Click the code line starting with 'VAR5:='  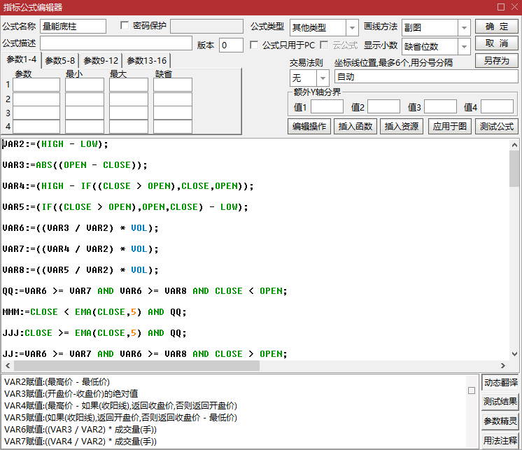coord(125,207)
